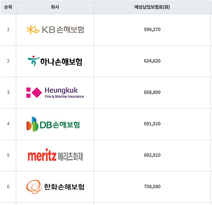Click rank number 6 cell

(8, 187)
